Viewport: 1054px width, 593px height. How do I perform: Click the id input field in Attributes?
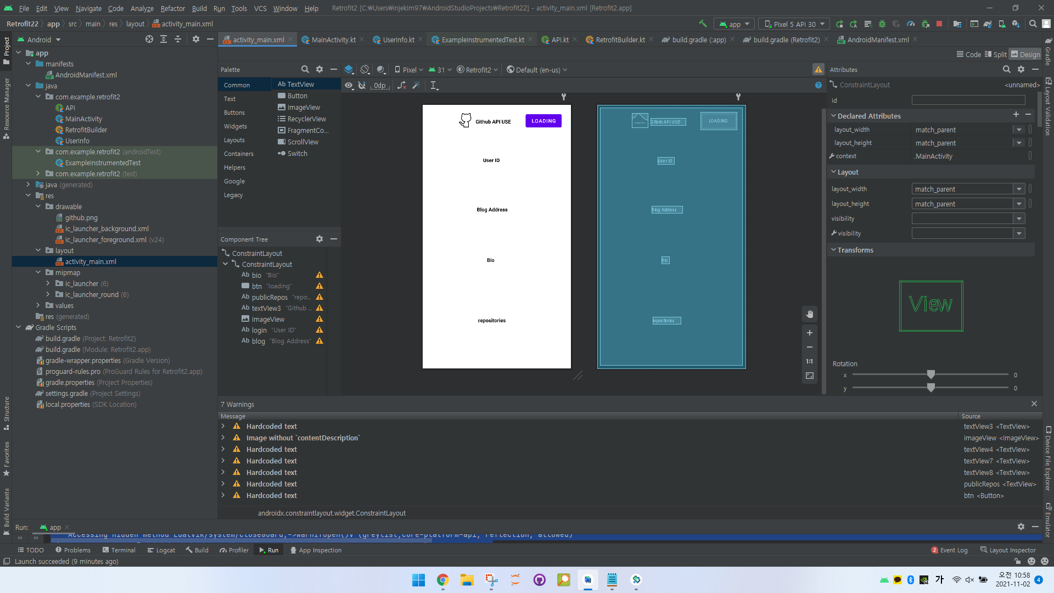(968, 100)
